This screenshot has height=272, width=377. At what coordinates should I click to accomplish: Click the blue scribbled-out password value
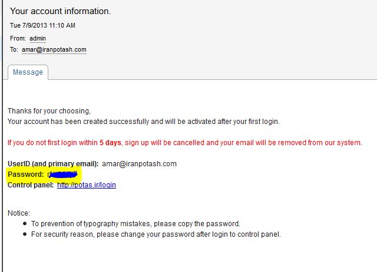pyautogui.click(x=63, y=174)
